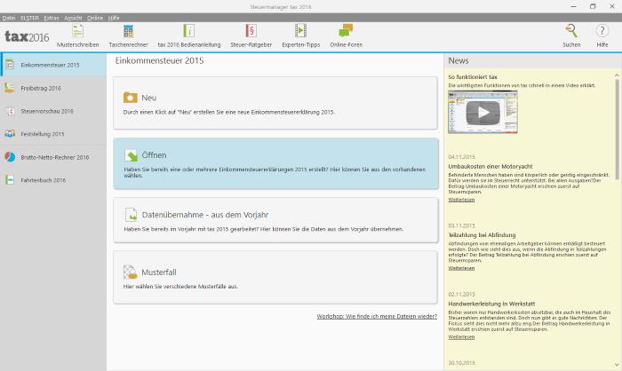The height and width of the screenshot is (371, 622).
Task: Click the News scrollbar up arrow
Action: pyautogui.click(x=617, y=75)
